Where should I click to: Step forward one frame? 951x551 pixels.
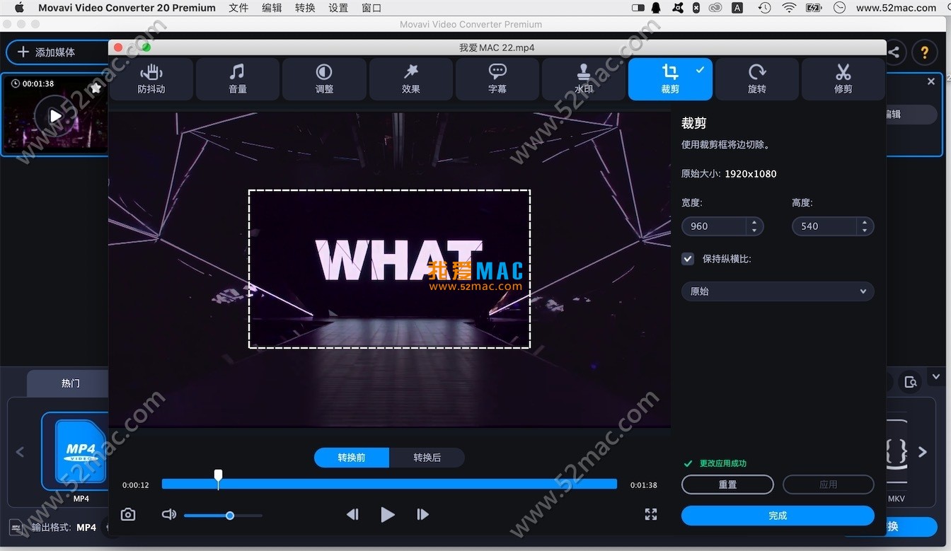422,514
